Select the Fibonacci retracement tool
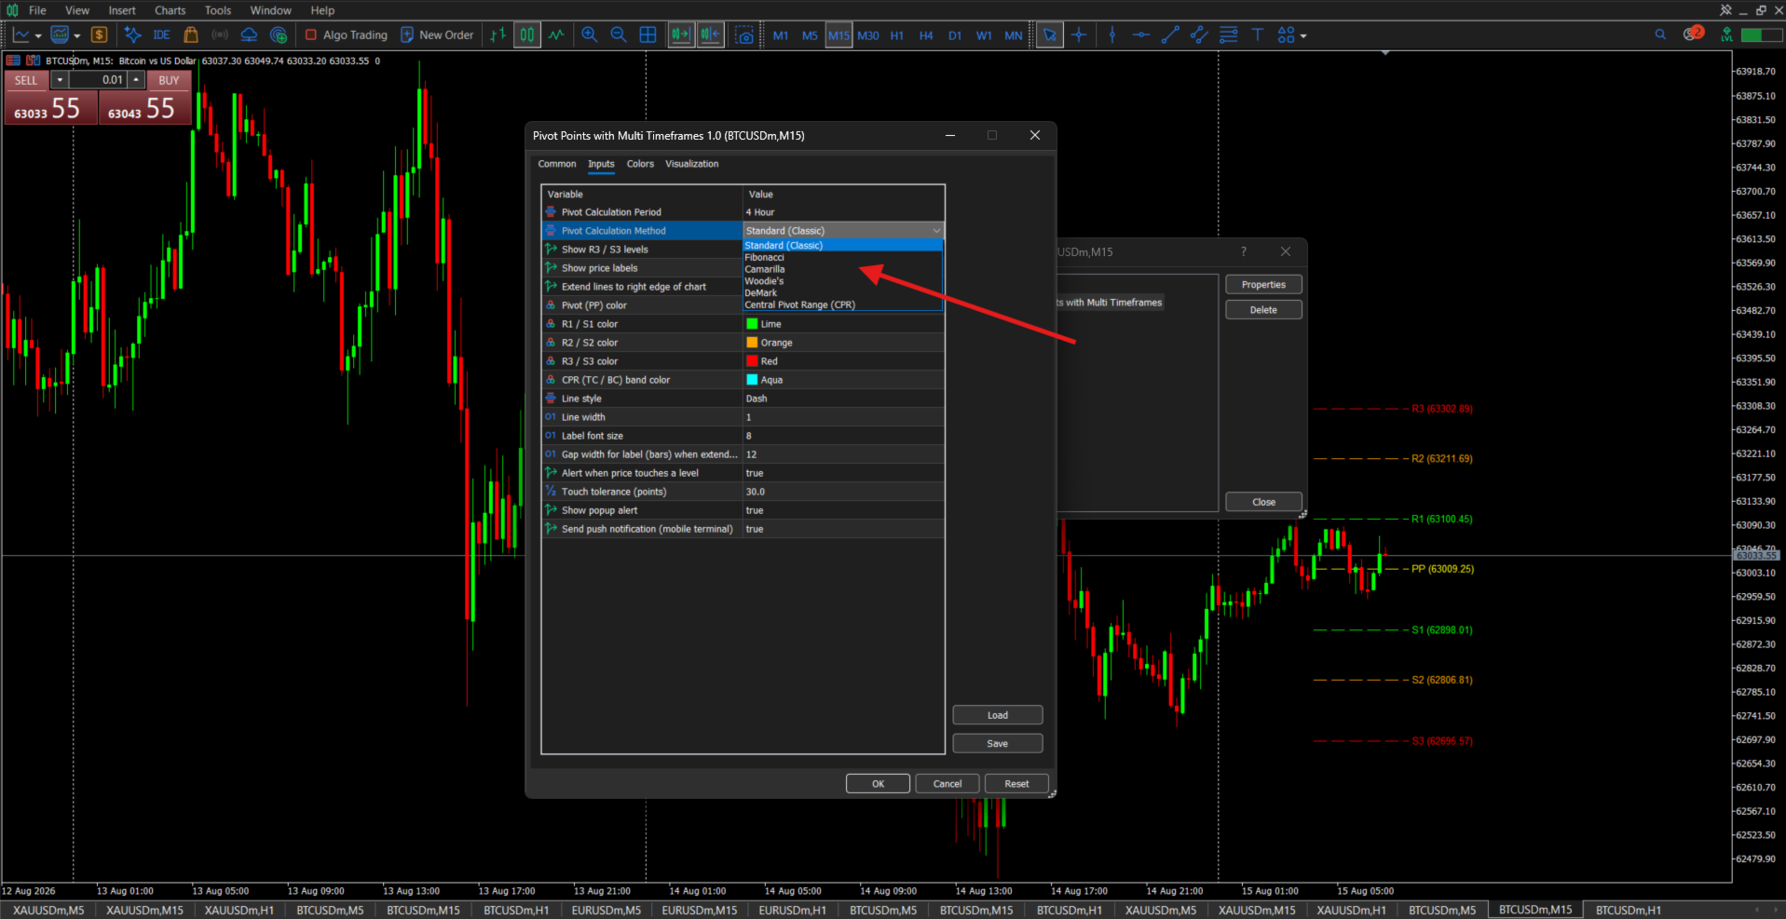 click(1229, 34)
